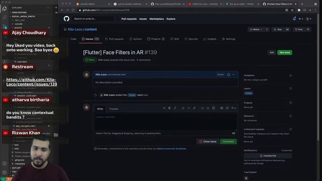Apply bold formatting in comment toolbar
The width and height of the screenshot is (322, 181).
pyautogui.click(x=170, y=108)
